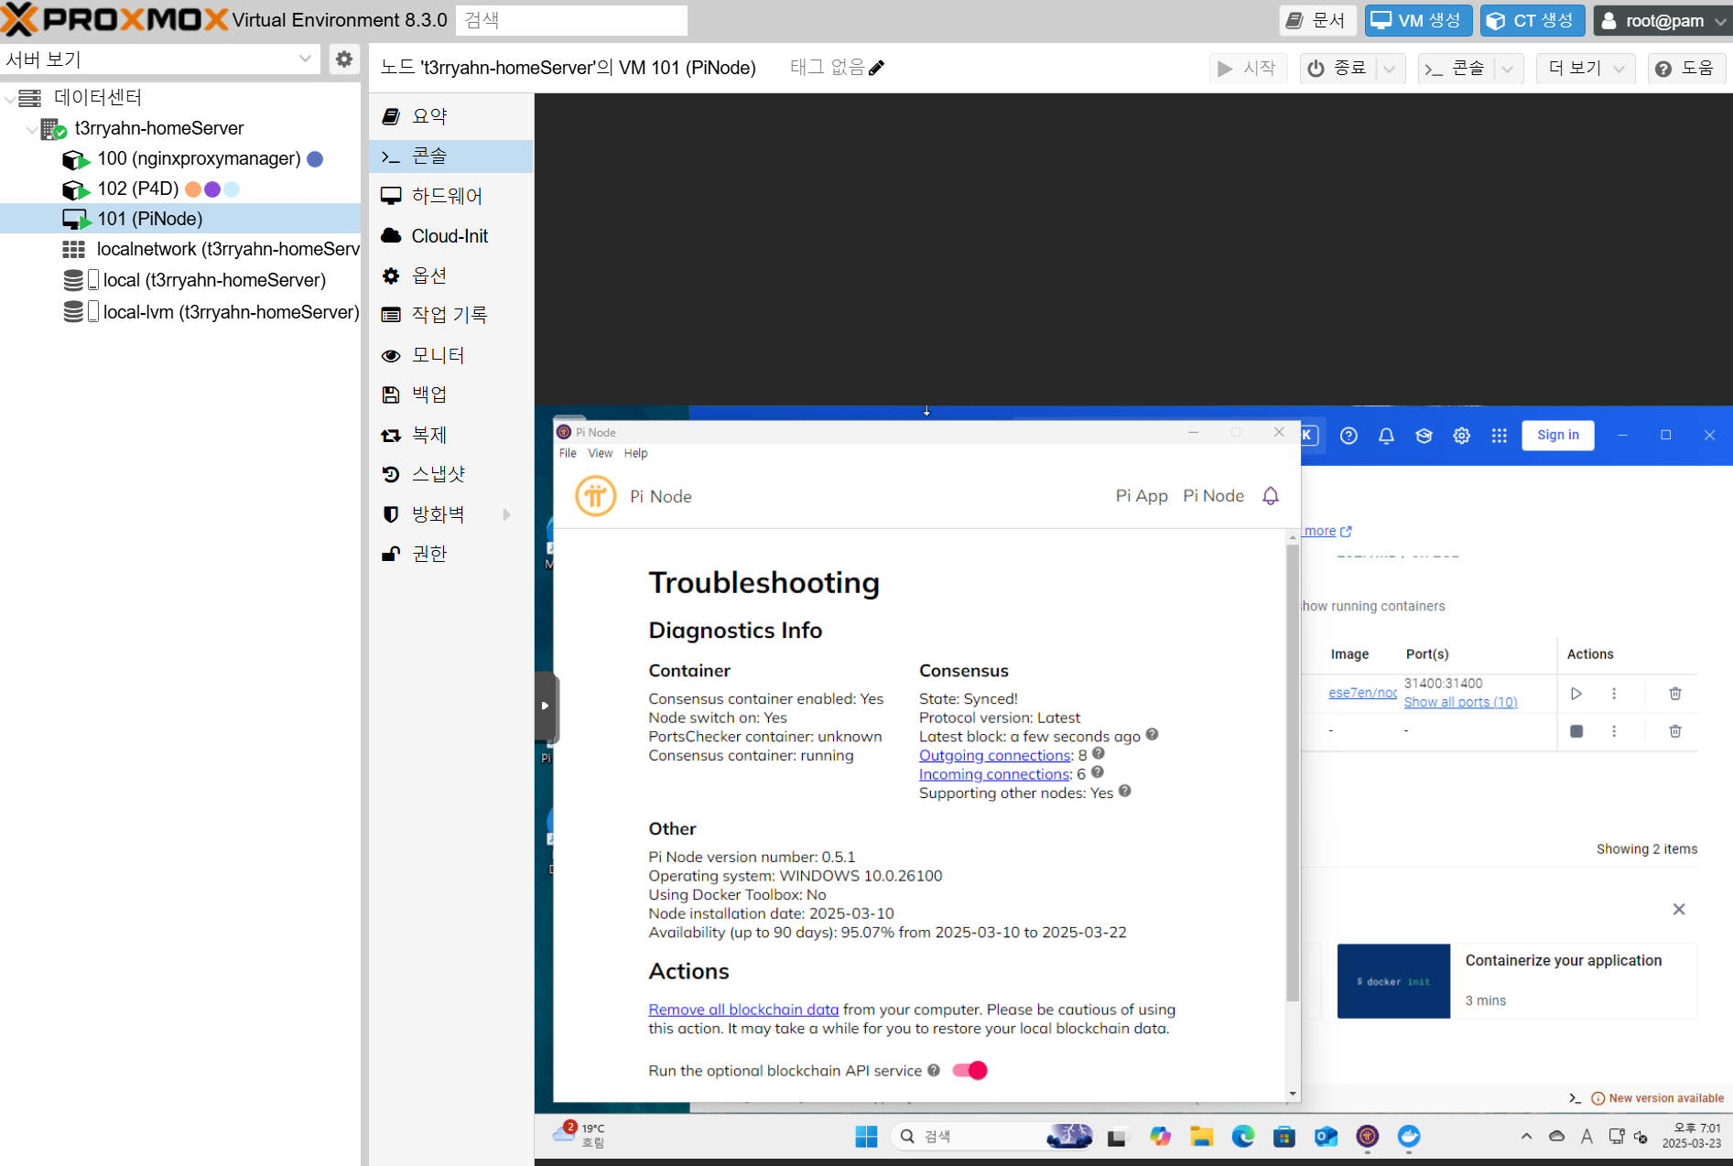Viewport: 1733px width, 1166px height.
Task: Expand the 방화벽 firewall submenu arrow
Action: pos(506,514)
